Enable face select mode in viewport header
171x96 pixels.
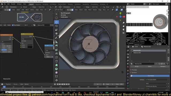click(x=72, y=10)
